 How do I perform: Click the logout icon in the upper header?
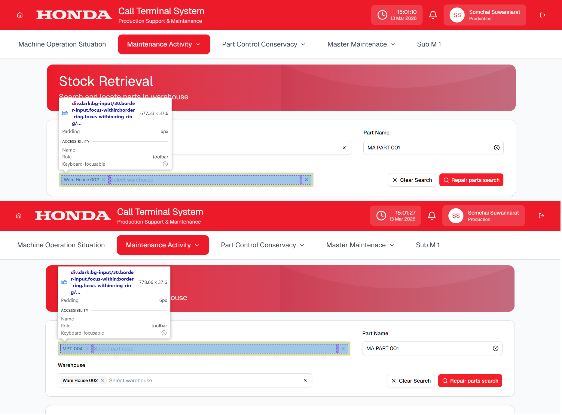[x=542, y=15]
